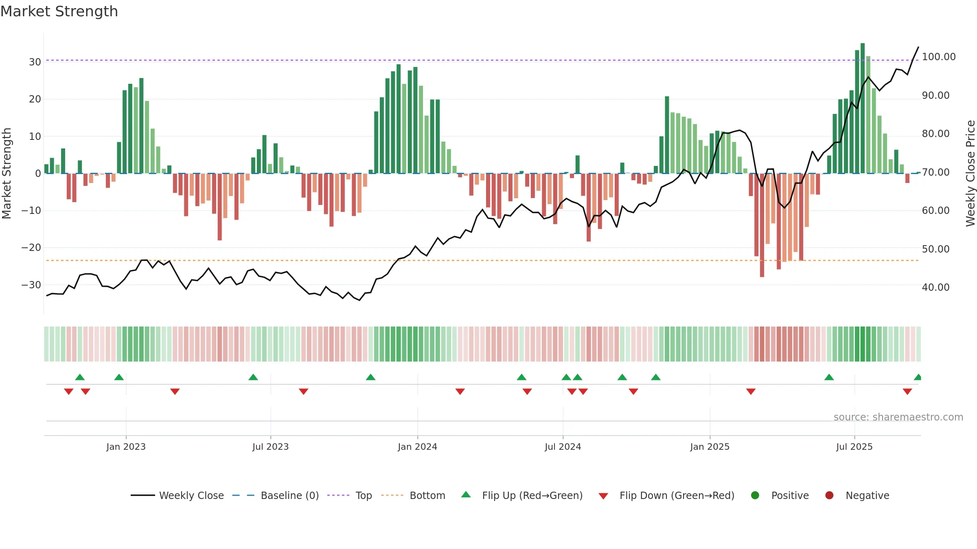Click the green triangle icon in legend

click(x=466, y=495)
